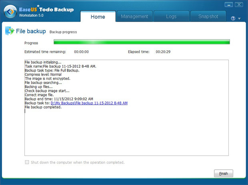Close the EaseUS Todo Backup window
248x185 pixels.
pyautogui.click(x=239, y=5)
